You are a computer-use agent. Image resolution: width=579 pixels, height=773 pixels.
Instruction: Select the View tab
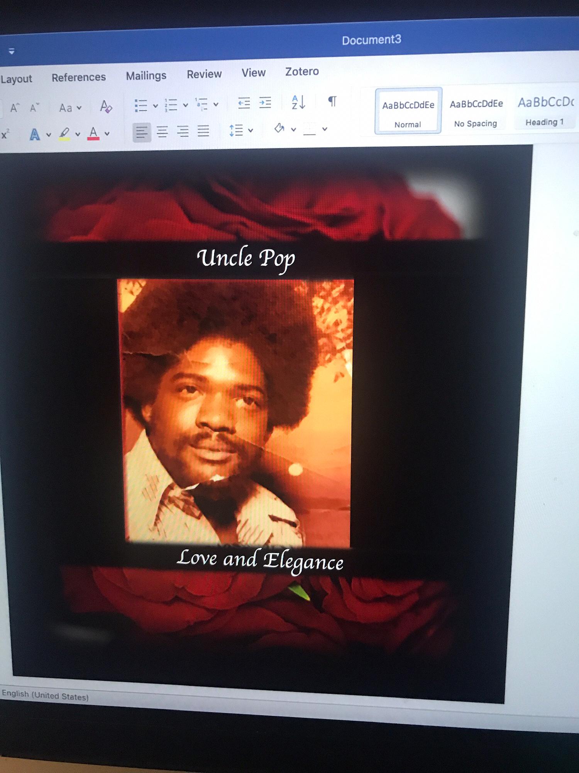point(254,73)
